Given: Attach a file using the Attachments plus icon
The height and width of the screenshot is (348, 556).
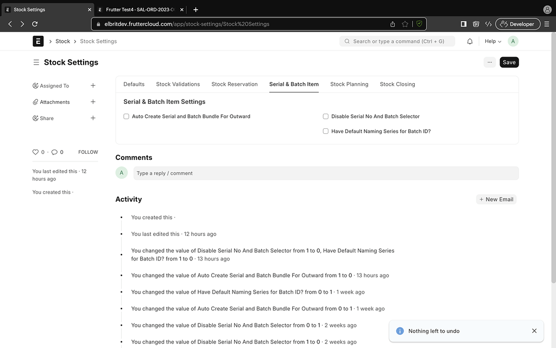Looking at the screenshot, I should click(x=93, y=102).
